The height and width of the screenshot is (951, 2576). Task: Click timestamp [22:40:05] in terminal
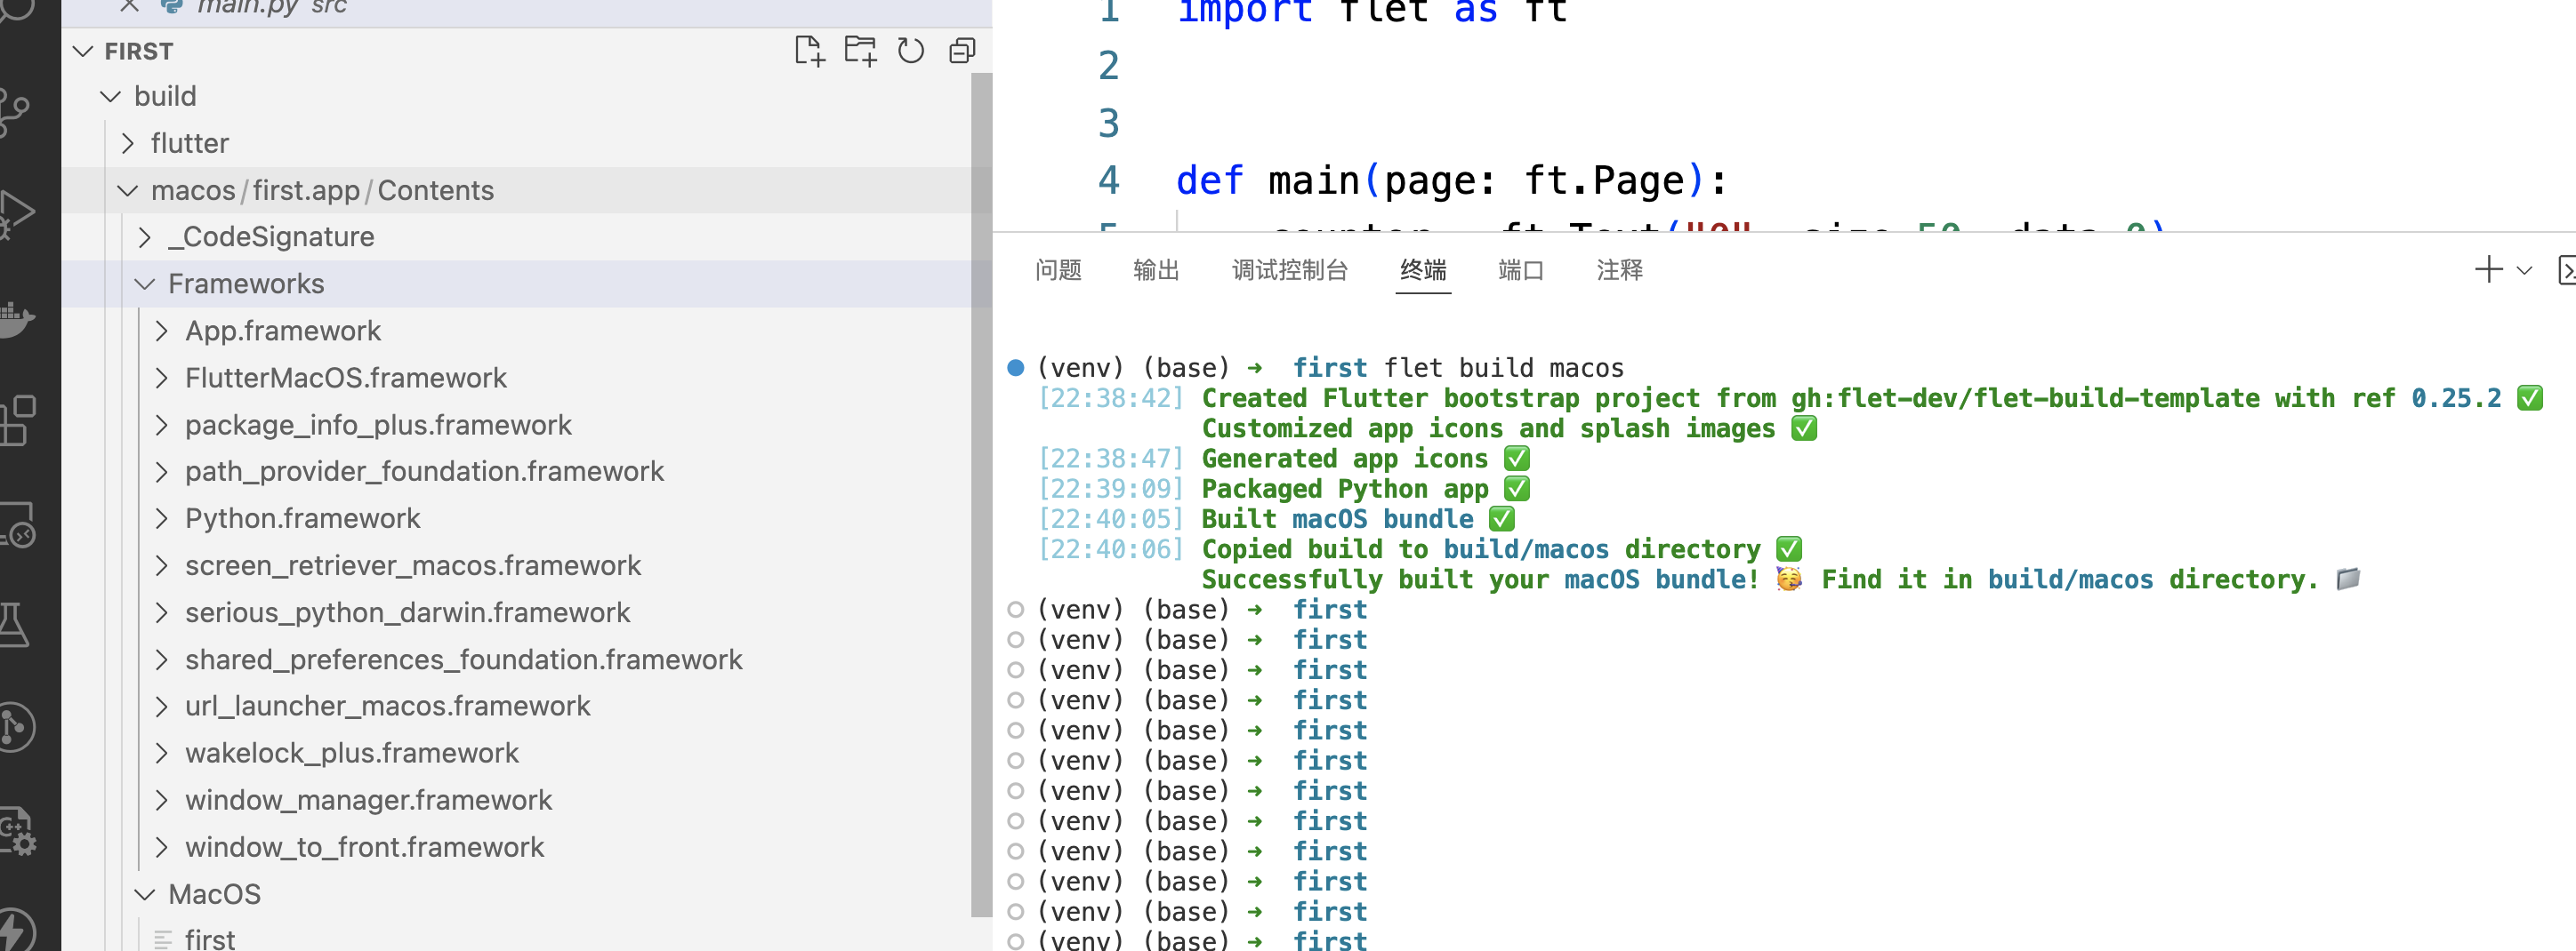[x=1111, y=519]
